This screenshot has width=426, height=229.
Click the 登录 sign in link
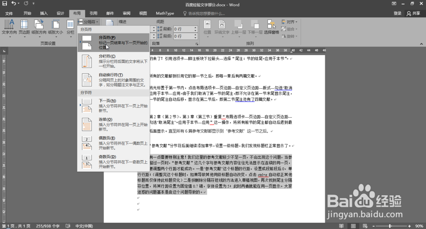coord(397,13)
